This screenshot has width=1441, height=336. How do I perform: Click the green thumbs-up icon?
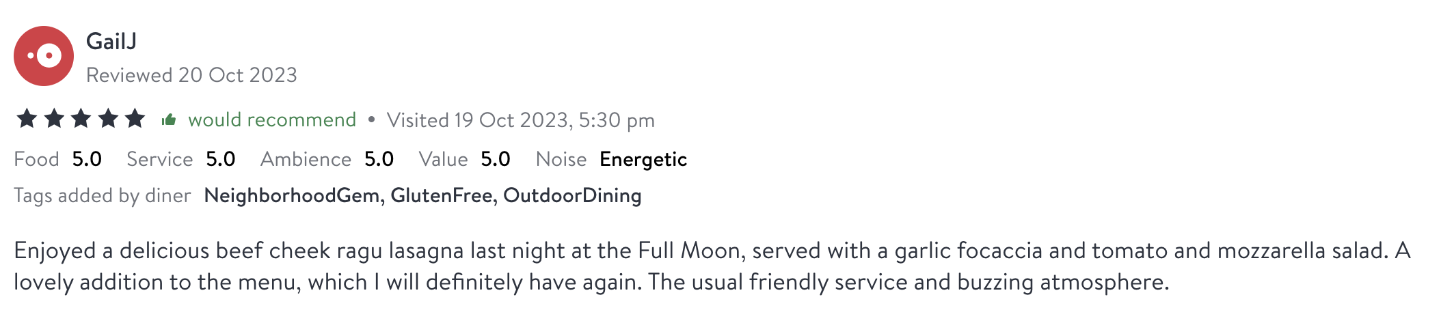(x=169, y=120)
